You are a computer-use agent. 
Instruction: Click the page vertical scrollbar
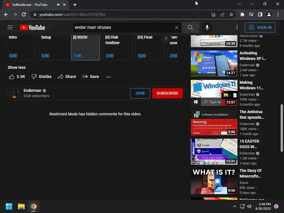coord(282,128)
